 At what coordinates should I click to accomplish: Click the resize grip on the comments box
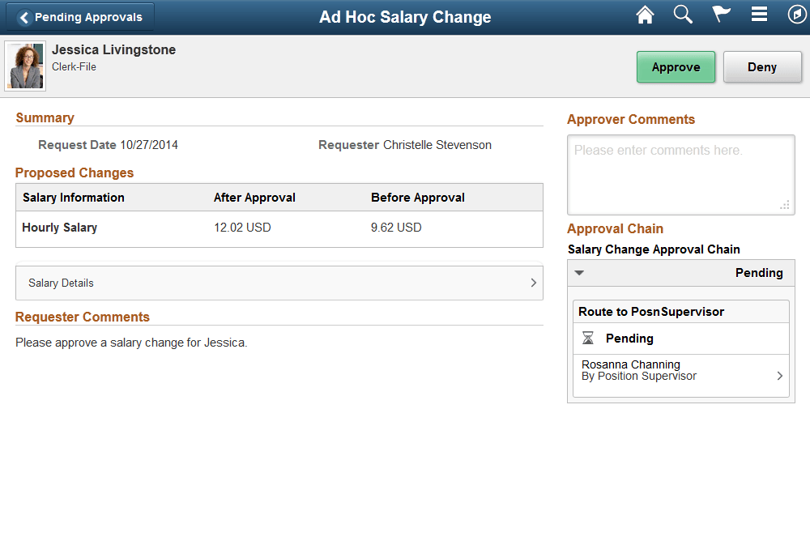(x=785, y=207)
